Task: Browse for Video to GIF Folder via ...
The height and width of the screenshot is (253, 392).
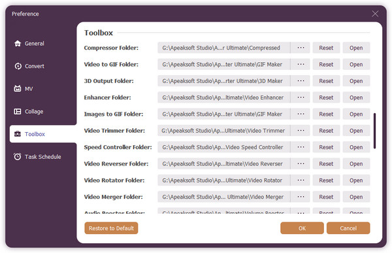Action: click(301, 64)
